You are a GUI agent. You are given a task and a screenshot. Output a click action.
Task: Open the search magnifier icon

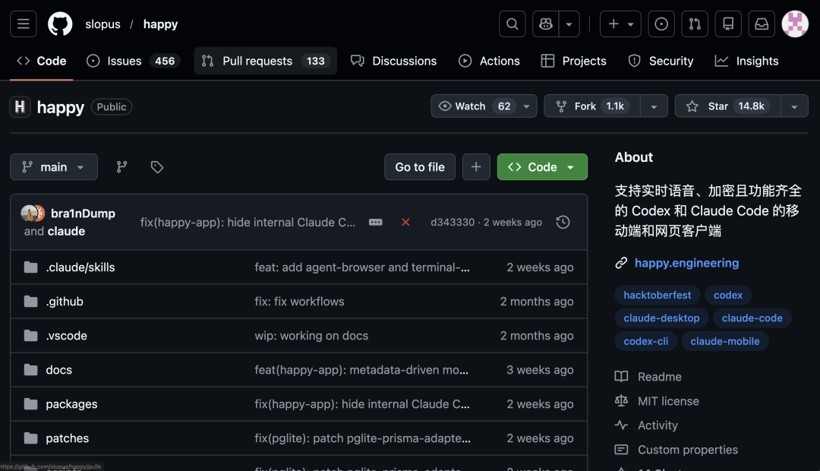pos(512,24)
